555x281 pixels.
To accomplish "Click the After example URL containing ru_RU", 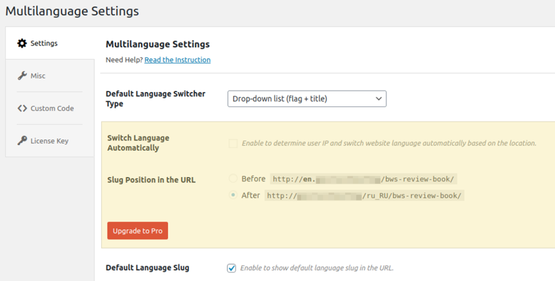I will (x=365, y=195).
